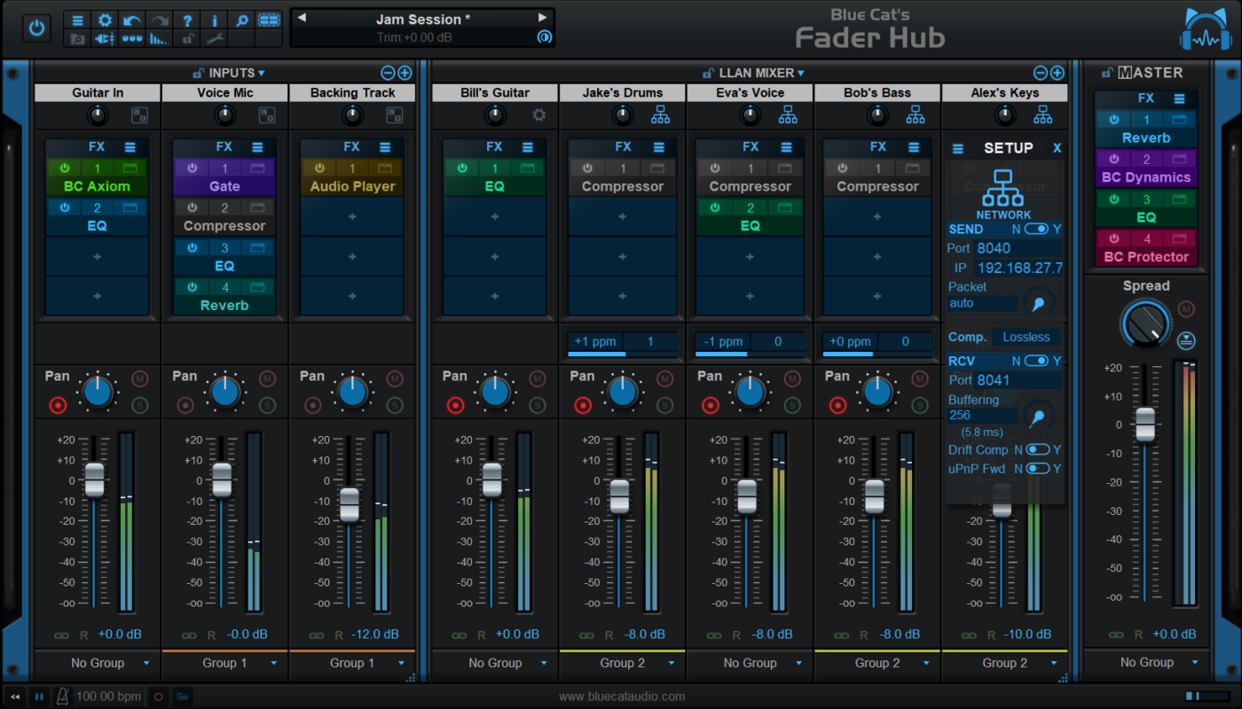Open network setup icon on Eva's Voice
Viewport: 1242px width, 709px height.
(788, 114)
